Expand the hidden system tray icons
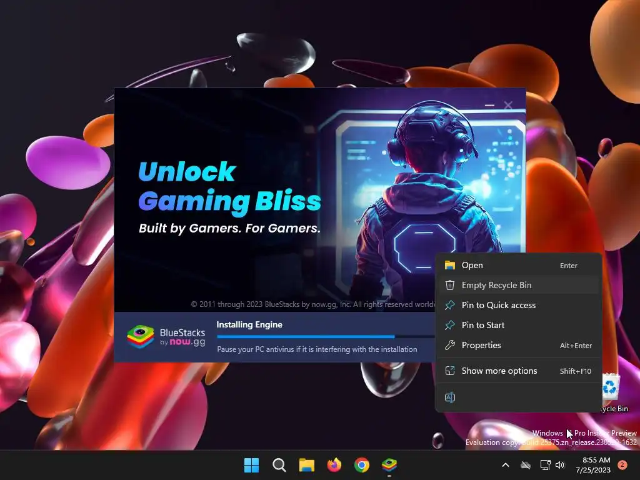The image size is (640, 480). [x=505, y=465]
